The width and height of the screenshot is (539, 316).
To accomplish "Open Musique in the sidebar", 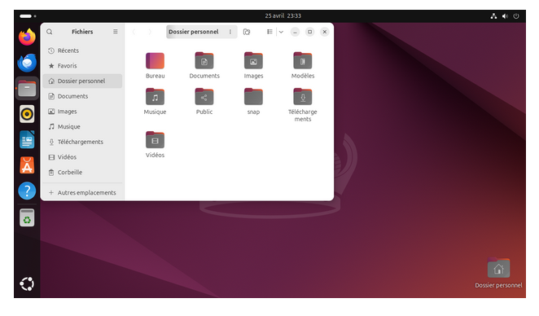I will (82, 126).
